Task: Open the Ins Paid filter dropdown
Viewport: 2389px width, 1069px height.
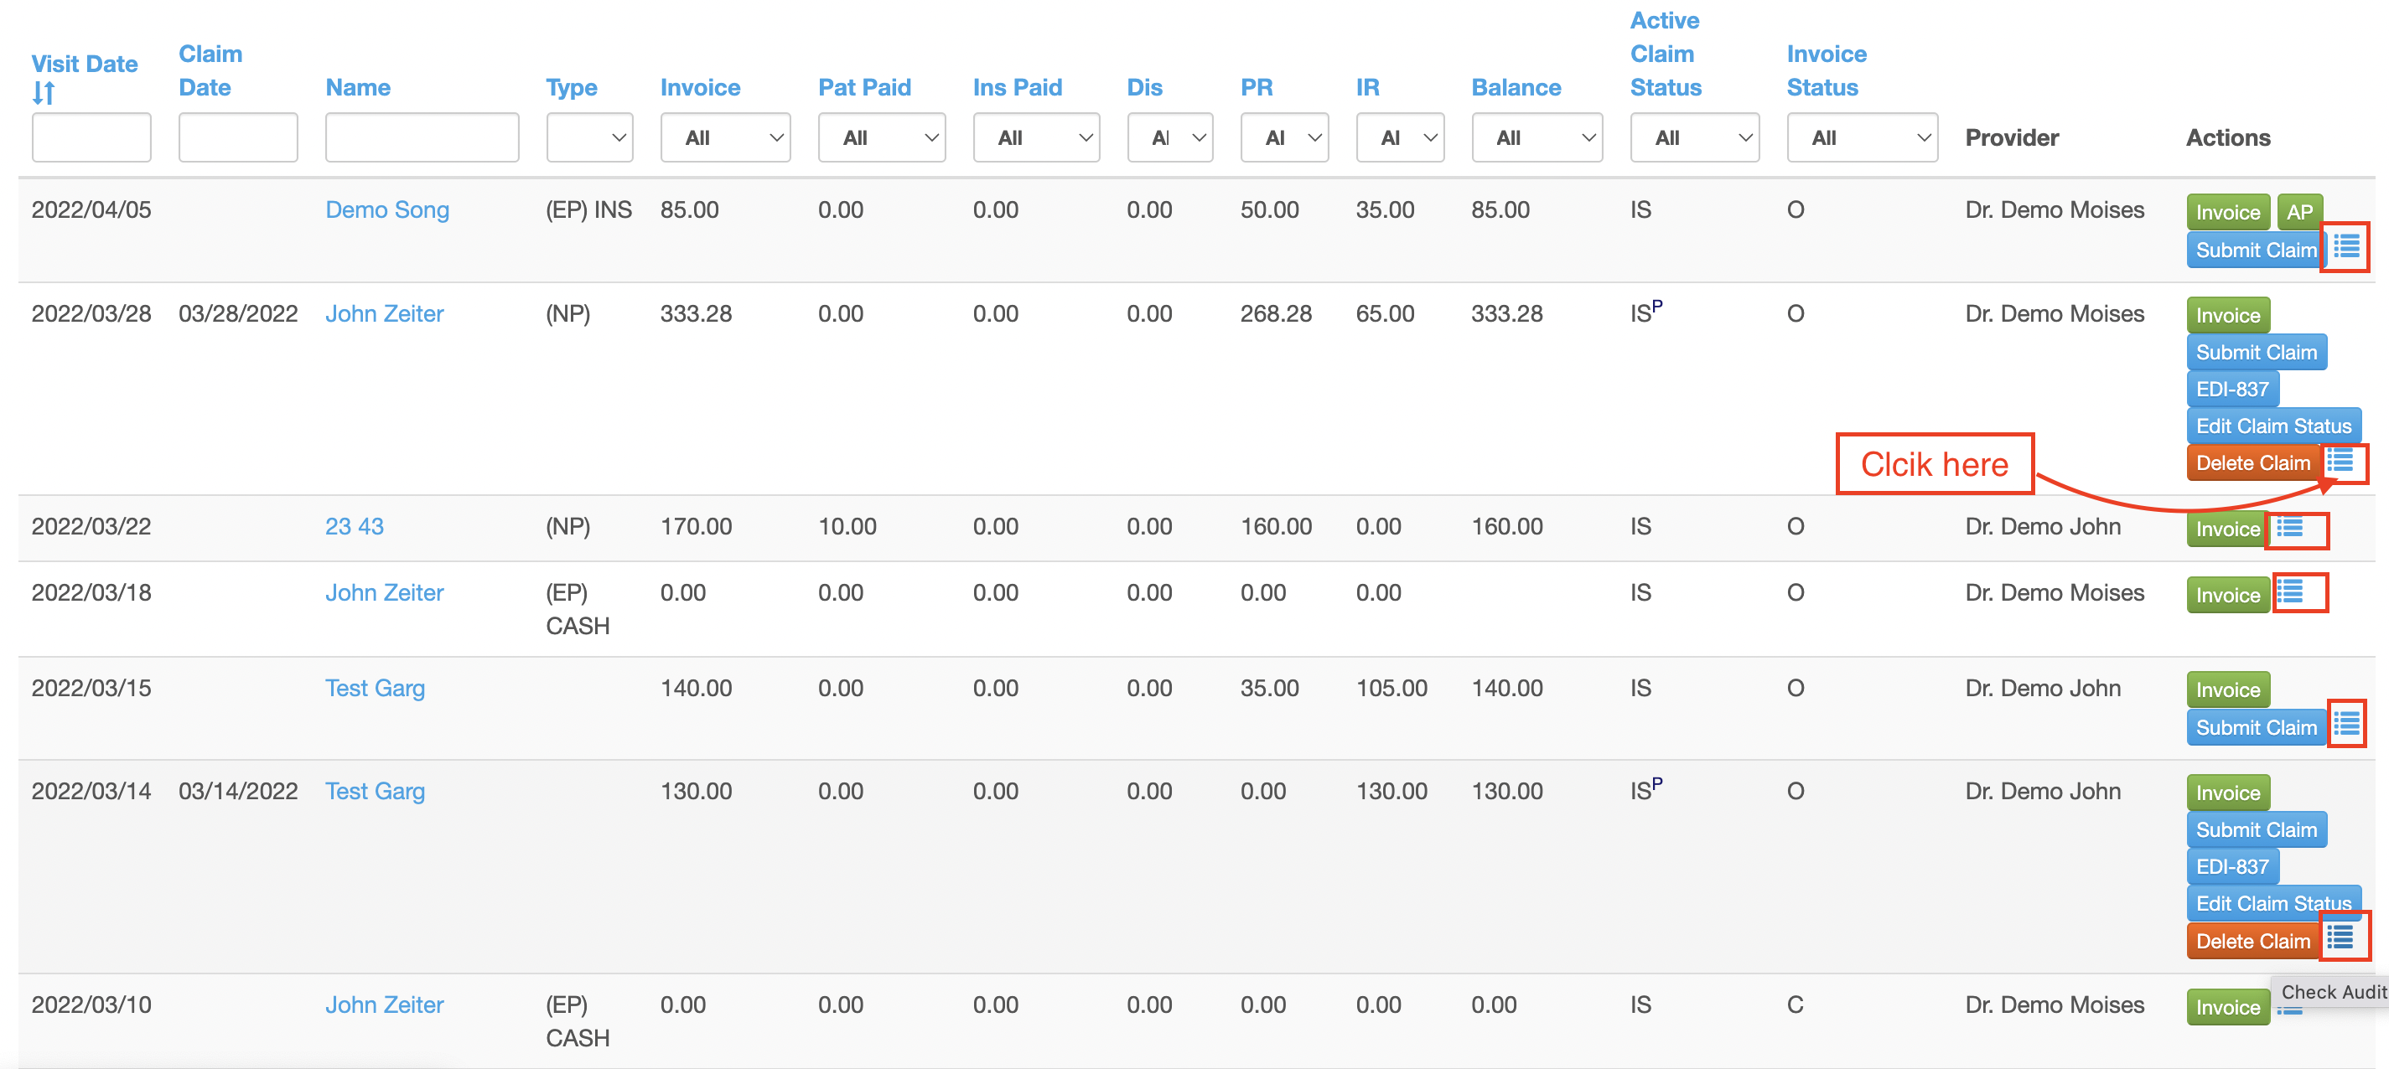Action: click(1037, 137)
